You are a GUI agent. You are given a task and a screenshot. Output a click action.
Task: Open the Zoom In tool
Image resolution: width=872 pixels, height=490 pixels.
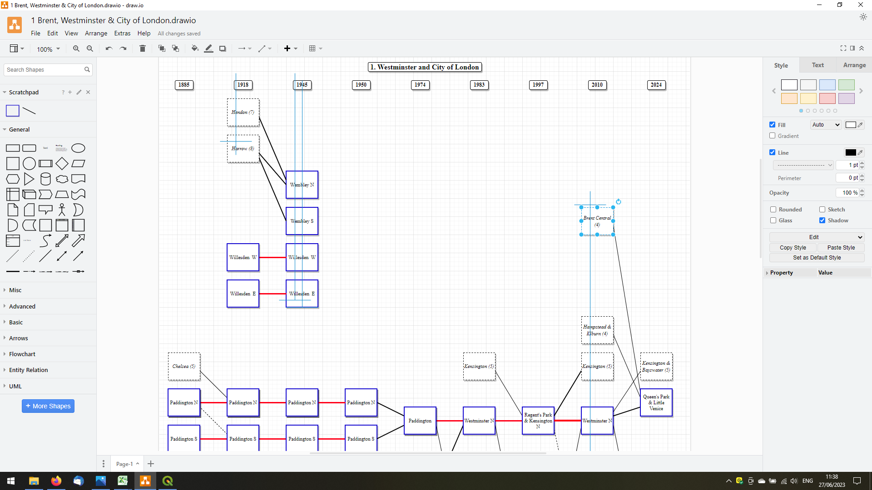click(76, 48)
